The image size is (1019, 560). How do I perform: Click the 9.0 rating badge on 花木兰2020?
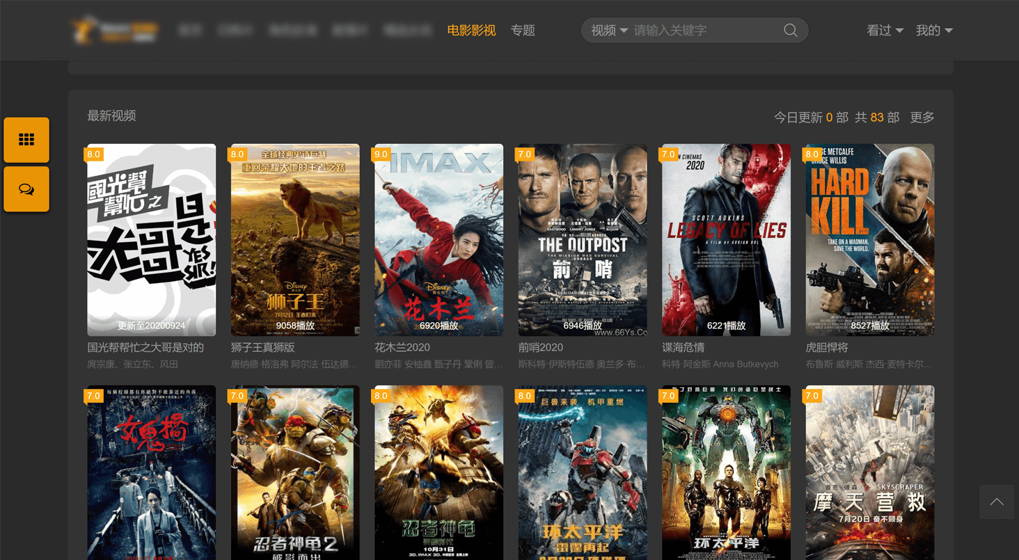coord(381,154)
